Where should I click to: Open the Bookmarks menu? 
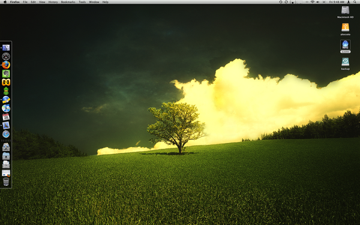[x=68, y=2]
